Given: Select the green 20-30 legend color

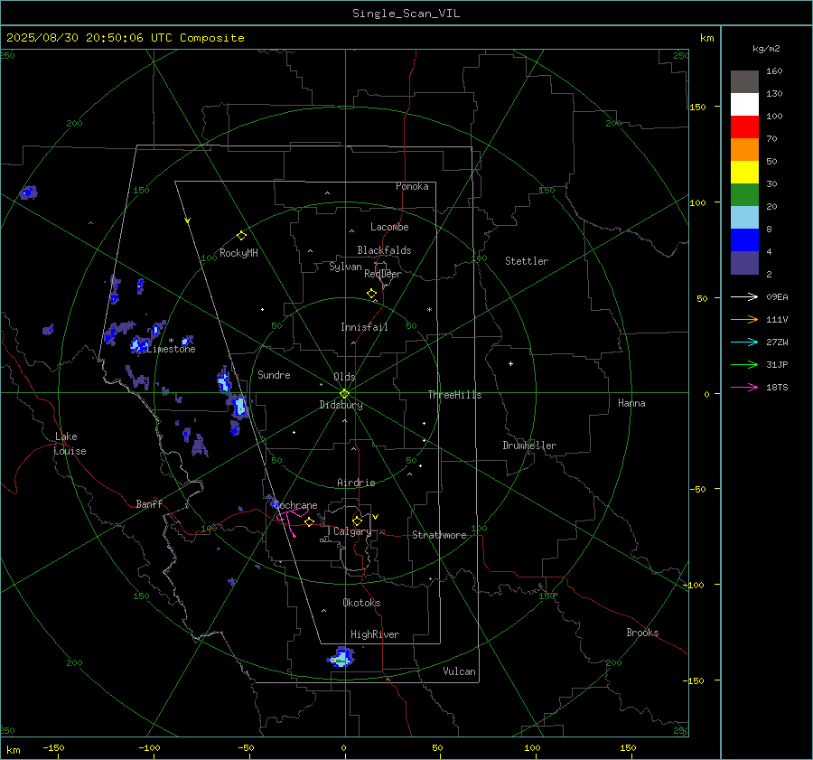Looking at the screenshot, I should pos(744,195).
